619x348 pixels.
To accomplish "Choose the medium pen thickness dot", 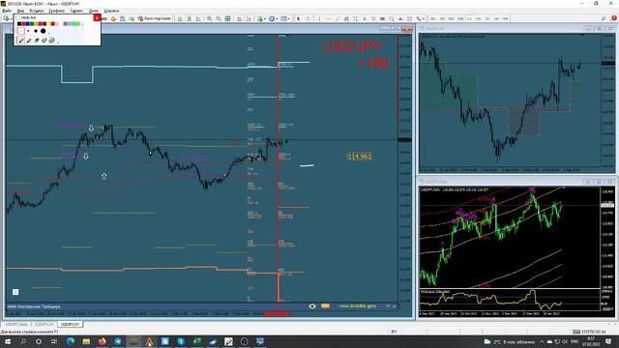I will (36, 31).
